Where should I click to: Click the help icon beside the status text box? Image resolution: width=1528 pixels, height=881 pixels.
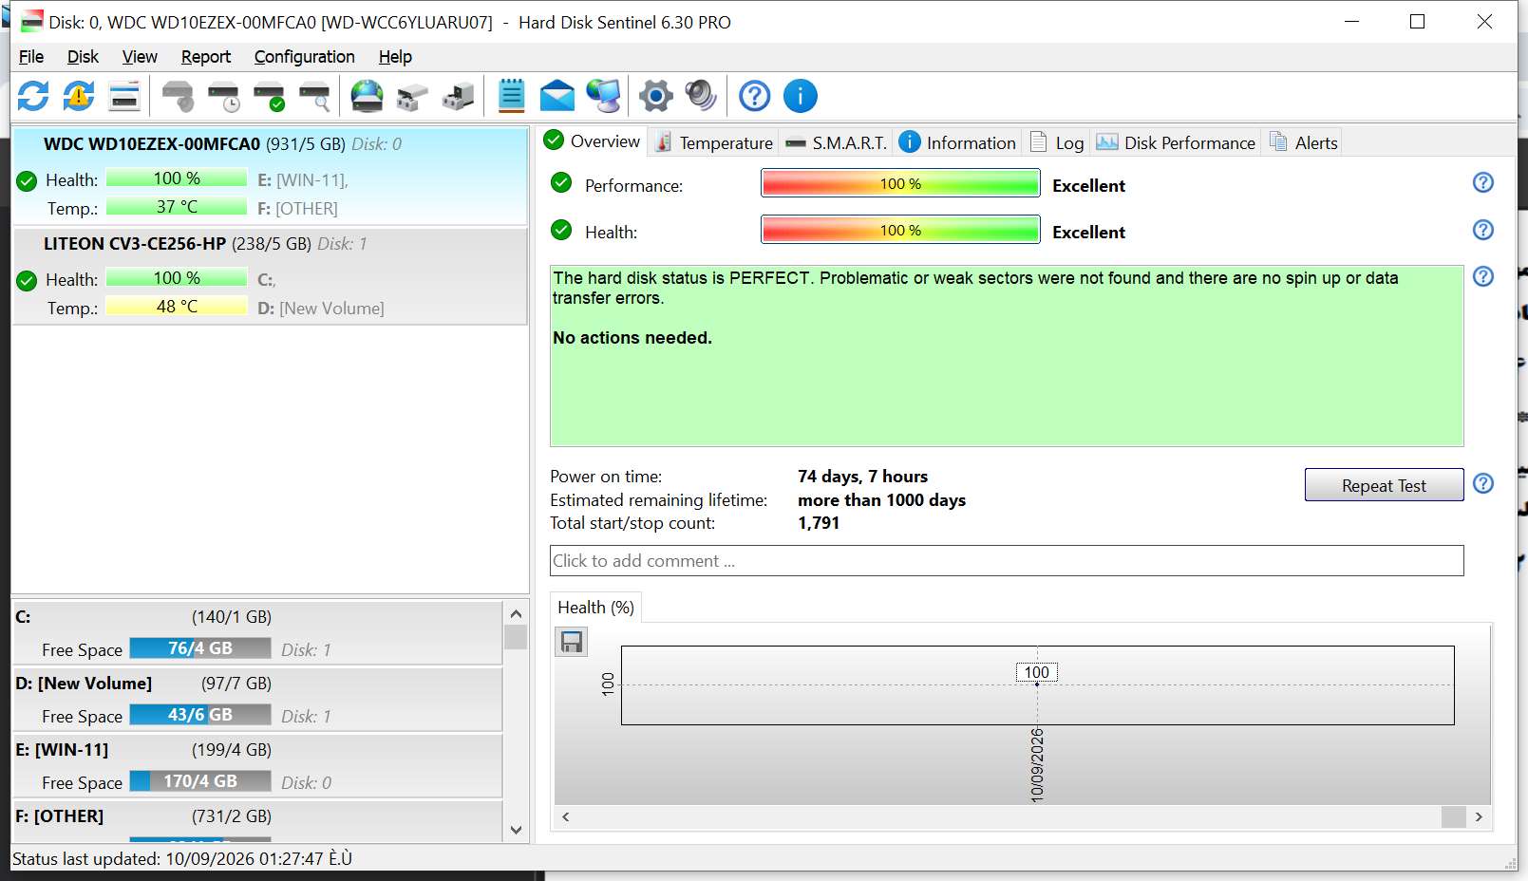tap(1482, 276)
